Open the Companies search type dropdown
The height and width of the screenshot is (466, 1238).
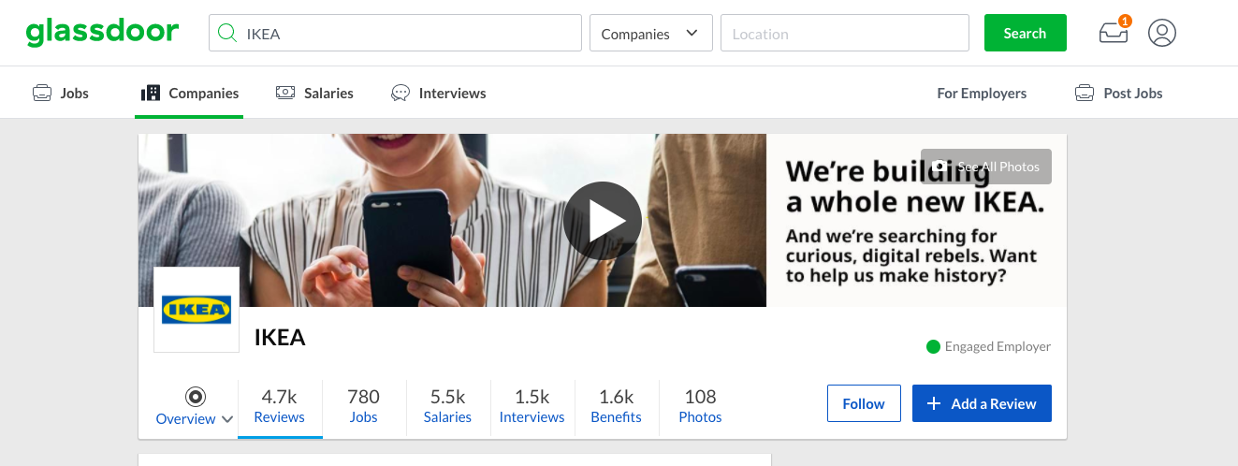651,33
